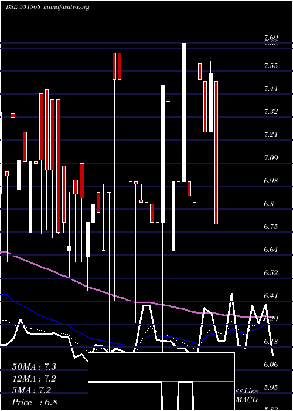Screen dimensions: 293x411
Task: Select the 6.64 price axis label
Action: [271, 250]
